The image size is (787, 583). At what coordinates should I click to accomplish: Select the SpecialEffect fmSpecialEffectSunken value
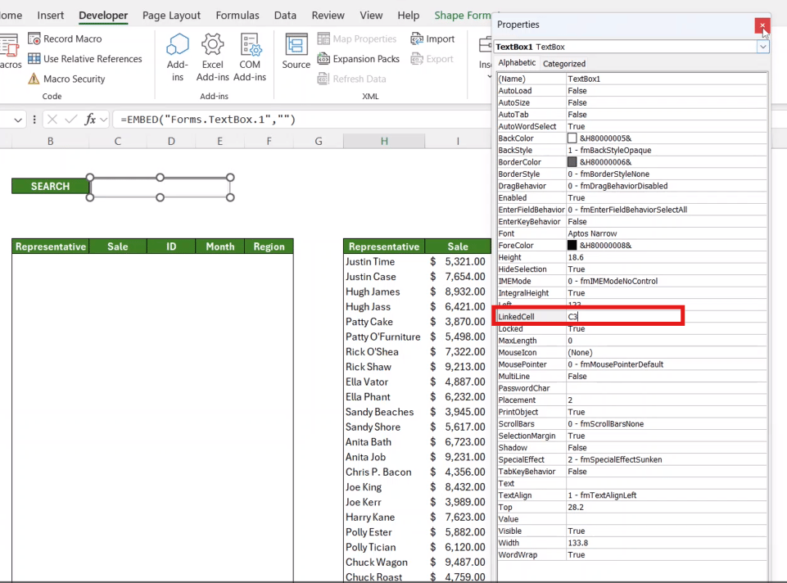615,459
